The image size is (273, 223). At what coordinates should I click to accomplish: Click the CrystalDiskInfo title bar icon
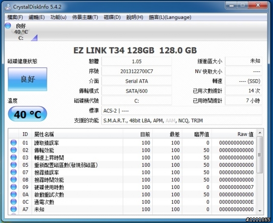coord(8,7)
